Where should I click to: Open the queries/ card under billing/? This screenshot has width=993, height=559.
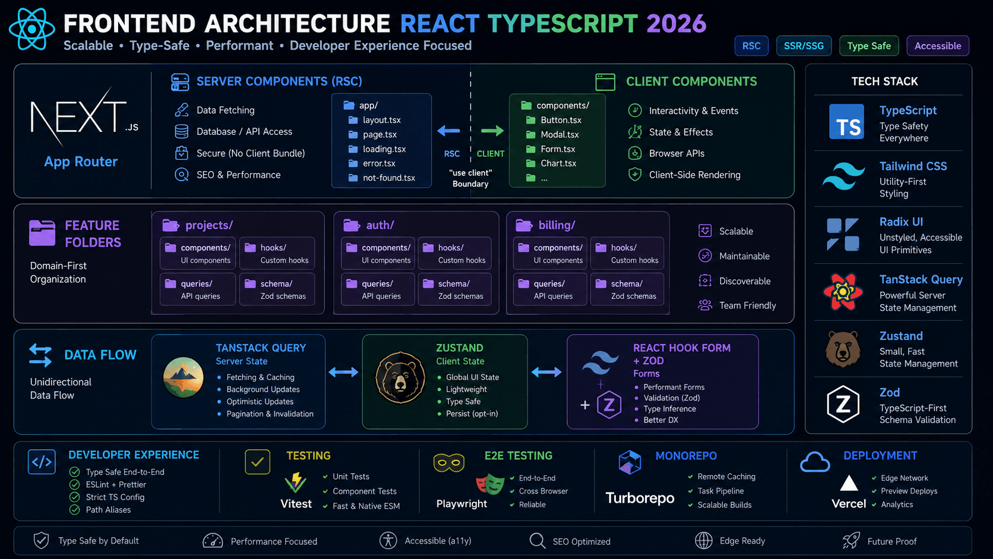(x=550, y=289)
